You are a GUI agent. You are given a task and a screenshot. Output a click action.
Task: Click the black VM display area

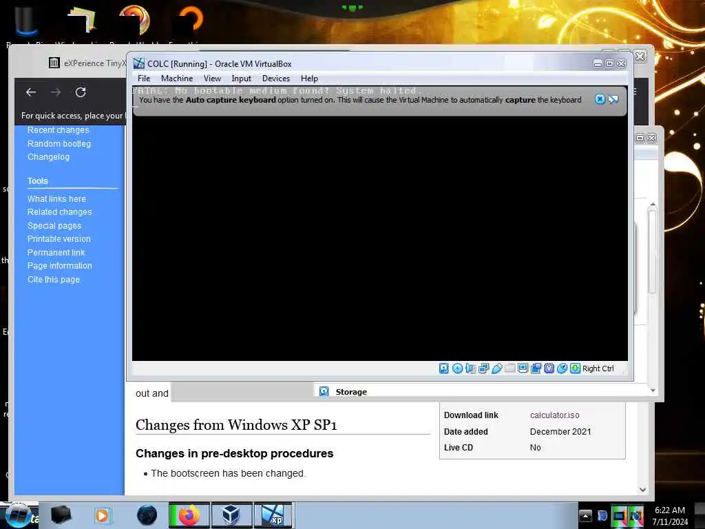(379, 238)
